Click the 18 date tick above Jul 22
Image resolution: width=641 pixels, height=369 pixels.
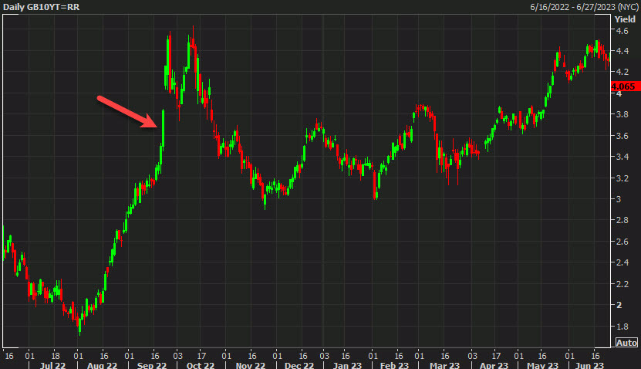56,356
